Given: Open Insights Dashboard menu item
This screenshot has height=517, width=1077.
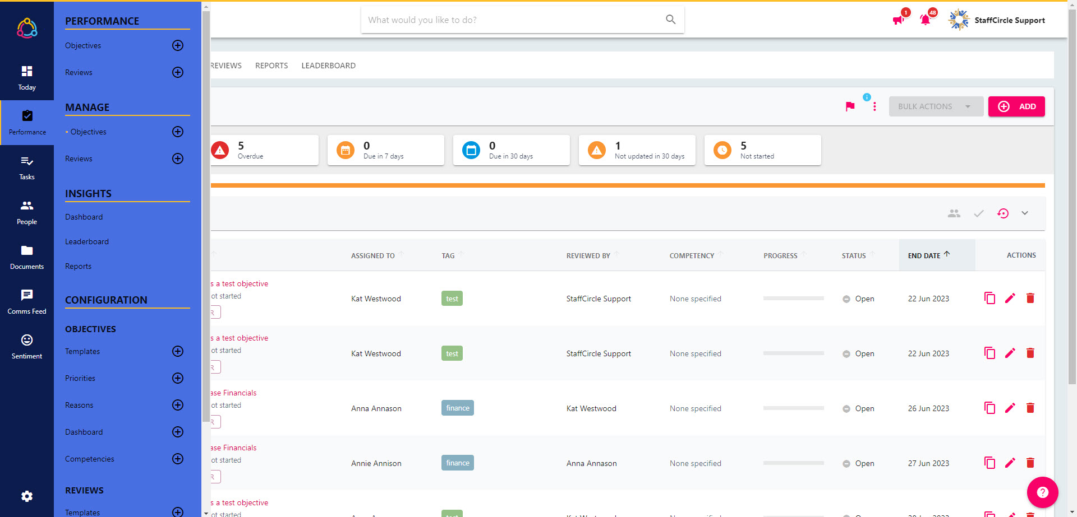Looking at the screenshot, I should pyautogui.click(x=84, y=217).
